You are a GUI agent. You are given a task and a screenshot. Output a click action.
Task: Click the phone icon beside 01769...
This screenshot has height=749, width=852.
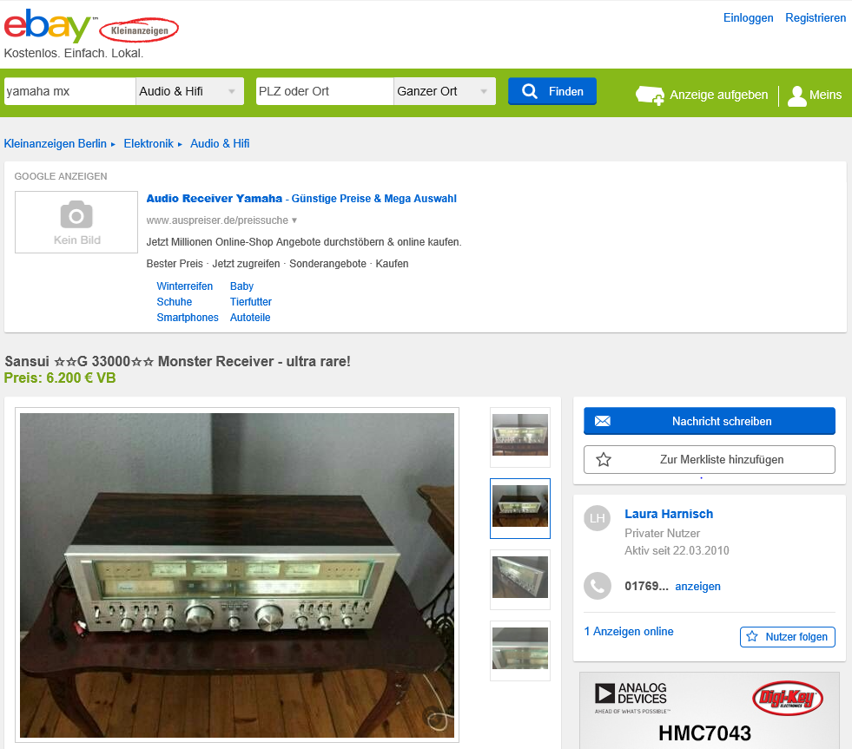(598, 586)
